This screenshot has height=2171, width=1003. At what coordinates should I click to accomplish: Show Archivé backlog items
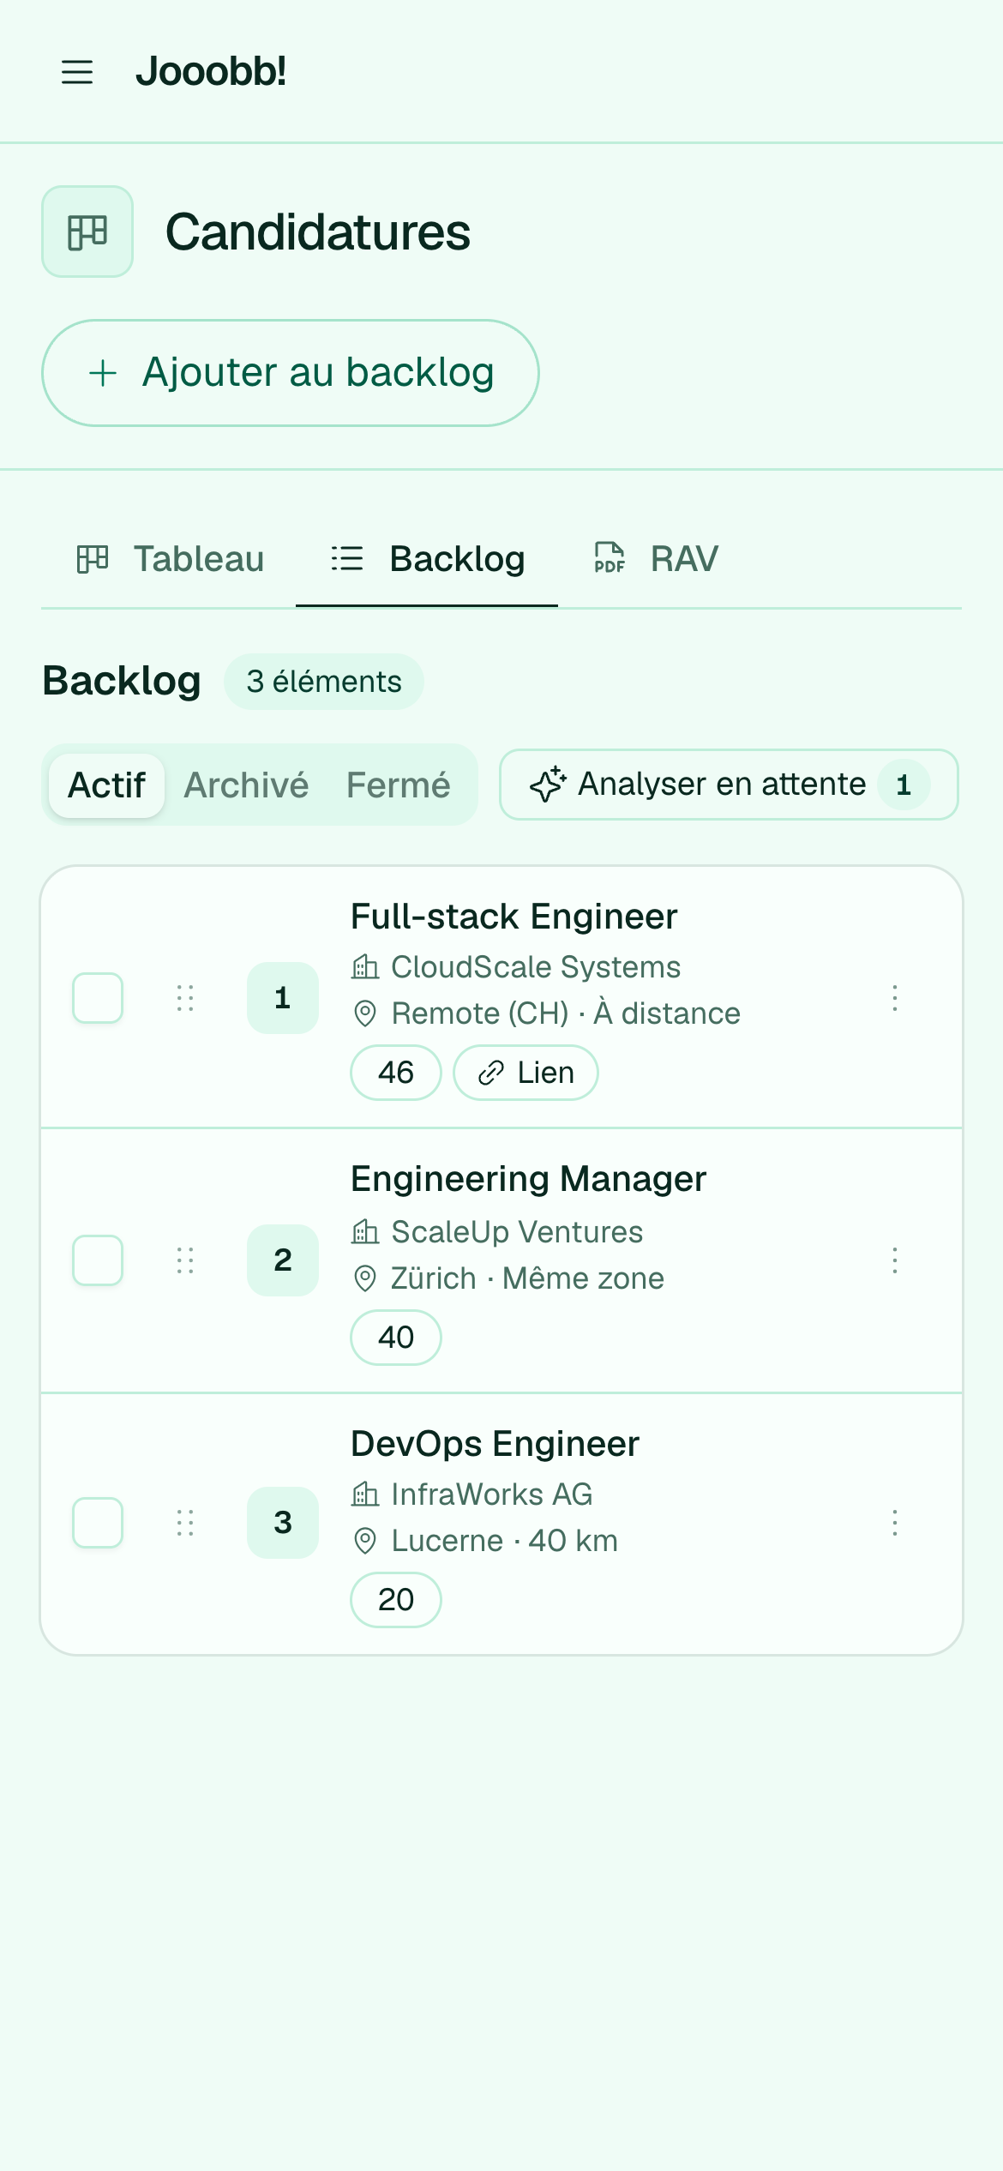coord(246,785)
